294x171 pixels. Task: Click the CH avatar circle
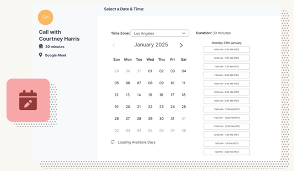point(45,17)
